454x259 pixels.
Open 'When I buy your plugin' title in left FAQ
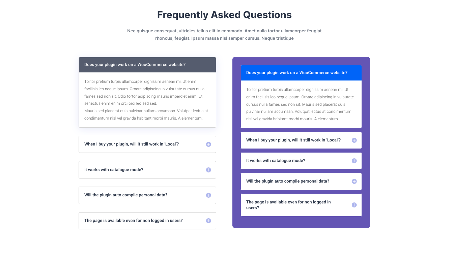(131, 144)
